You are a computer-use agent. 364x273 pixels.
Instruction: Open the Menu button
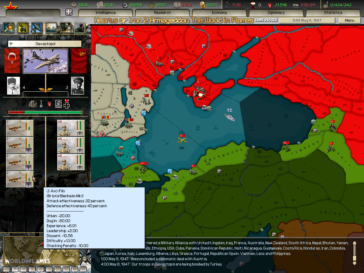349,20
